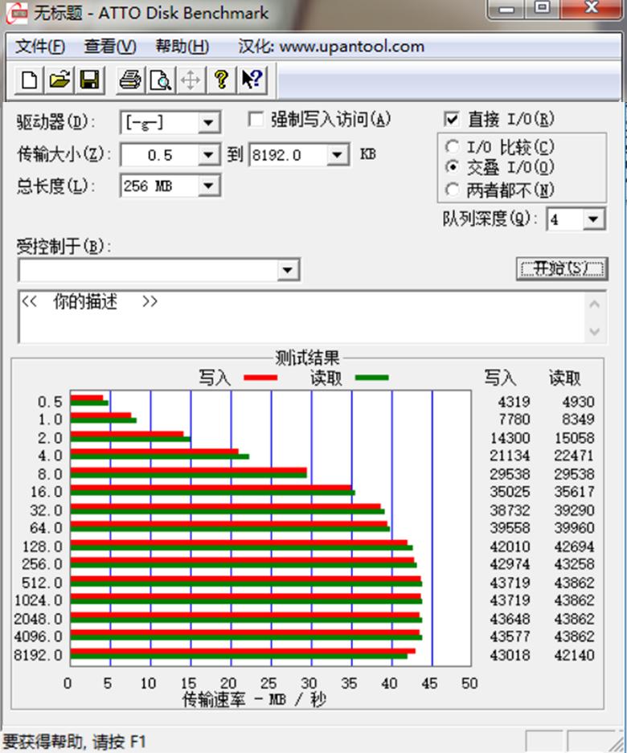627x753 pixels.
Task: Open the 查看(V) menu
Action: (x=110, y=47)
